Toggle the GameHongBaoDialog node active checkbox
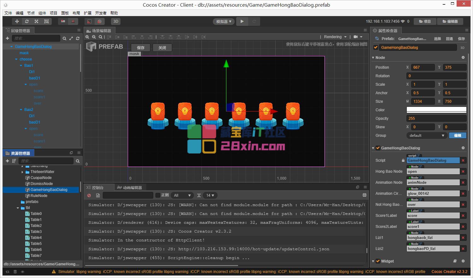Image resolution: width=473 pixels, height=278 pixels. (376, 48)
